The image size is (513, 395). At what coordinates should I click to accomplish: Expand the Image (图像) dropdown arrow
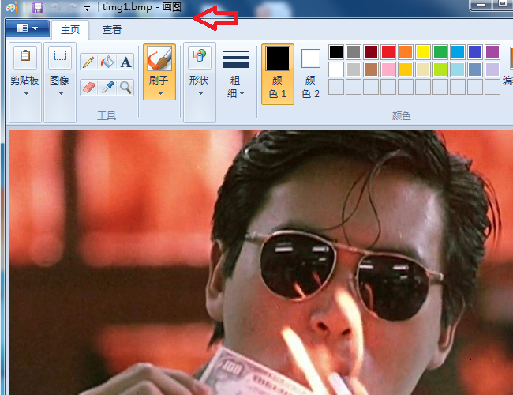[x=61, y=94]
